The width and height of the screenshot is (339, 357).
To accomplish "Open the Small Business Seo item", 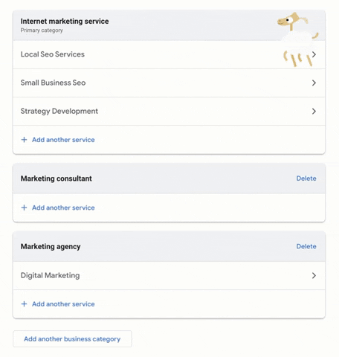I will pyautogui.click(x=169, y=83).
